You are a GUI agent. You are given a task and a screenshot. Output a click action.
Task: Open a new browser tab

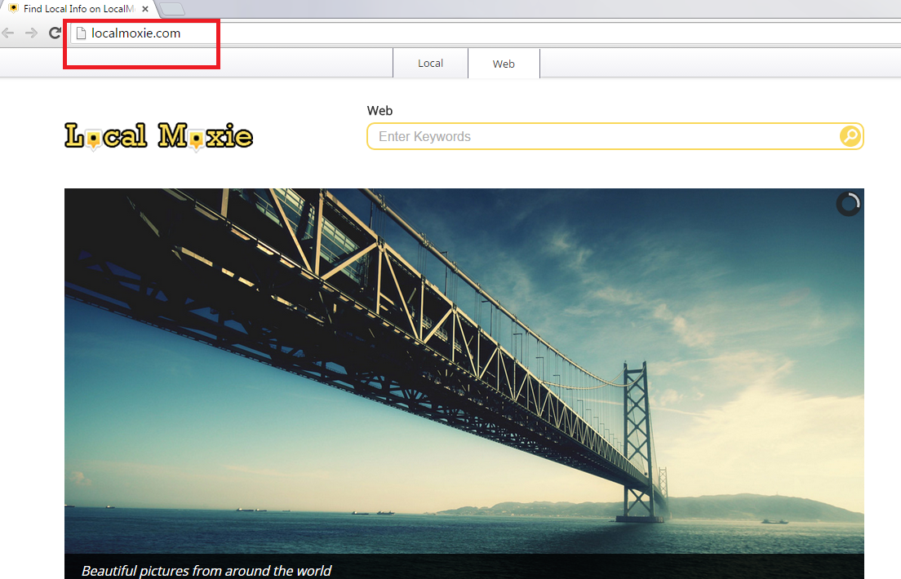(172, 9)
